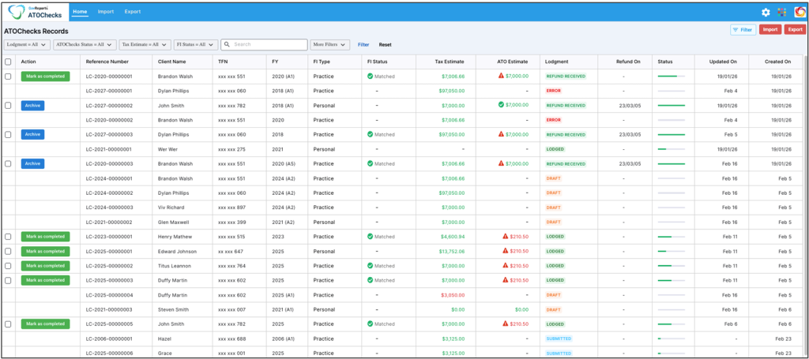Focus the Search input field

click(269, 45)
